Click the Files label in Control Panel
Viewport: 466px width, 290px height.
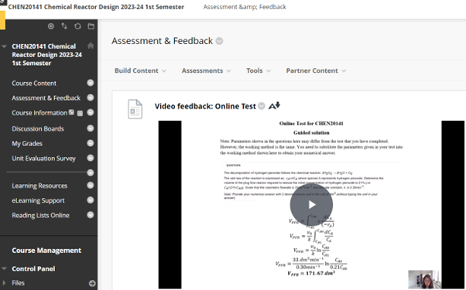click(x=18, y=283)
